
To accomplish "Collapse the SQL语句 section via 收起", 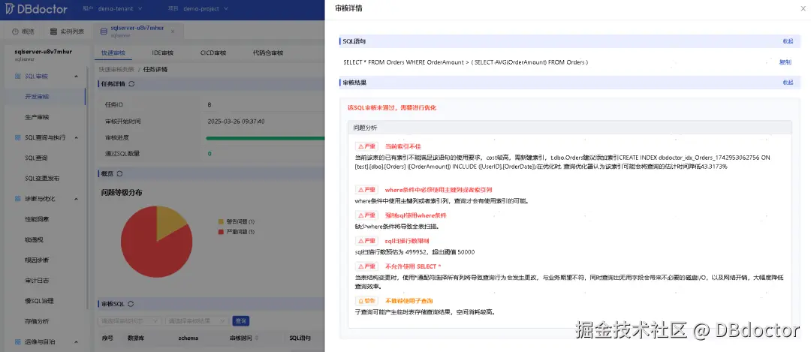I will tap(787, 41).
